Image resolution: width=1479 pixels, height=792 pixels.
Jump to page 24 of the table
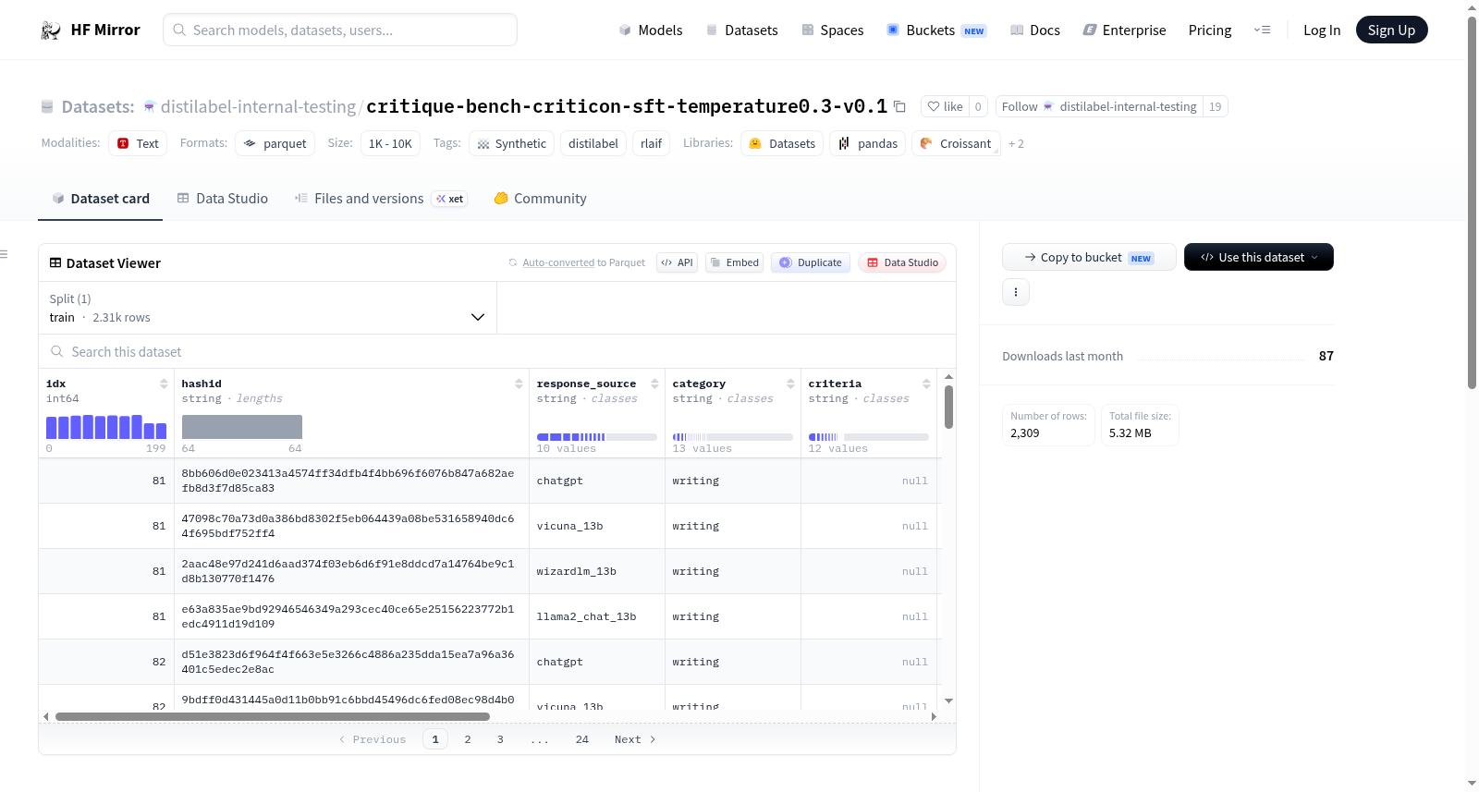point(582,739)
